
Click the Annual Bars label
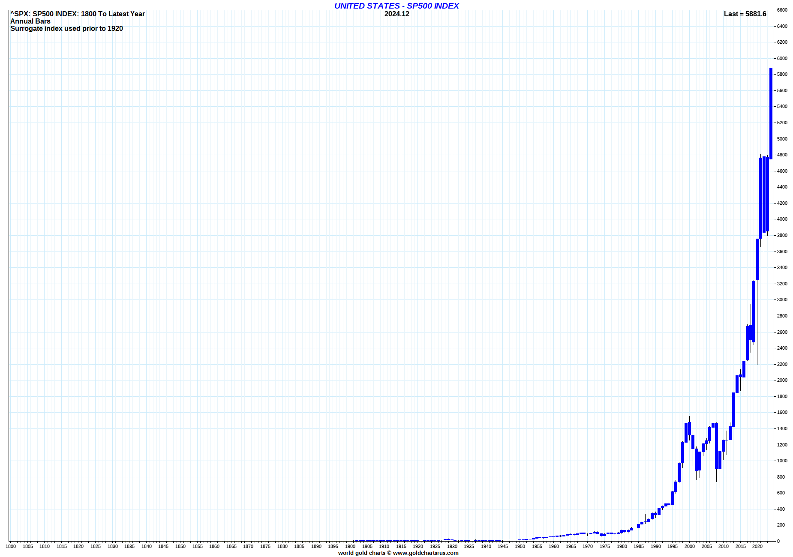[x=30, y=21]
